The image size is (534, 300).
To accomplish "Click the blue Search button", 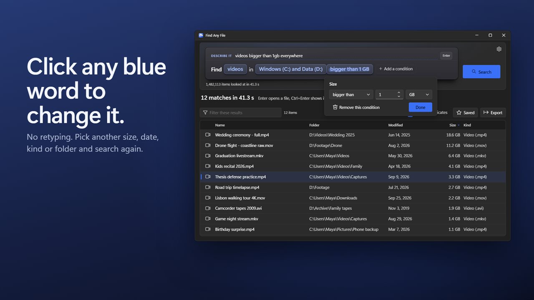I will (481, 72).
